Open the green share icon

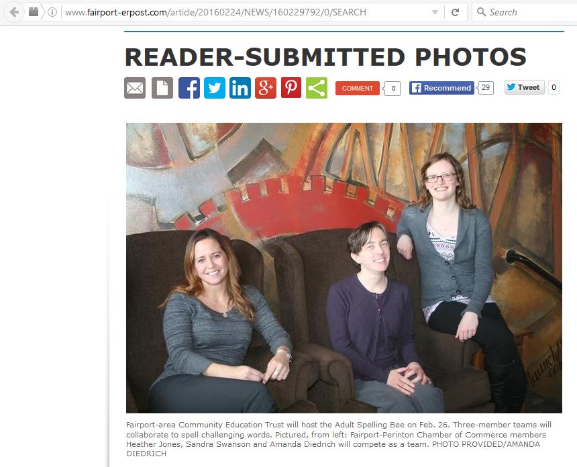pos(317,88)
